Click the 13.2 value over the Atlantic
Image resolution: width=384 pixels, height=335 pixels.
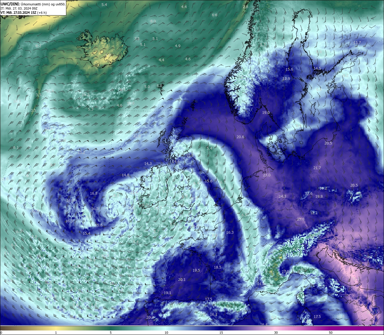point(82,152)
